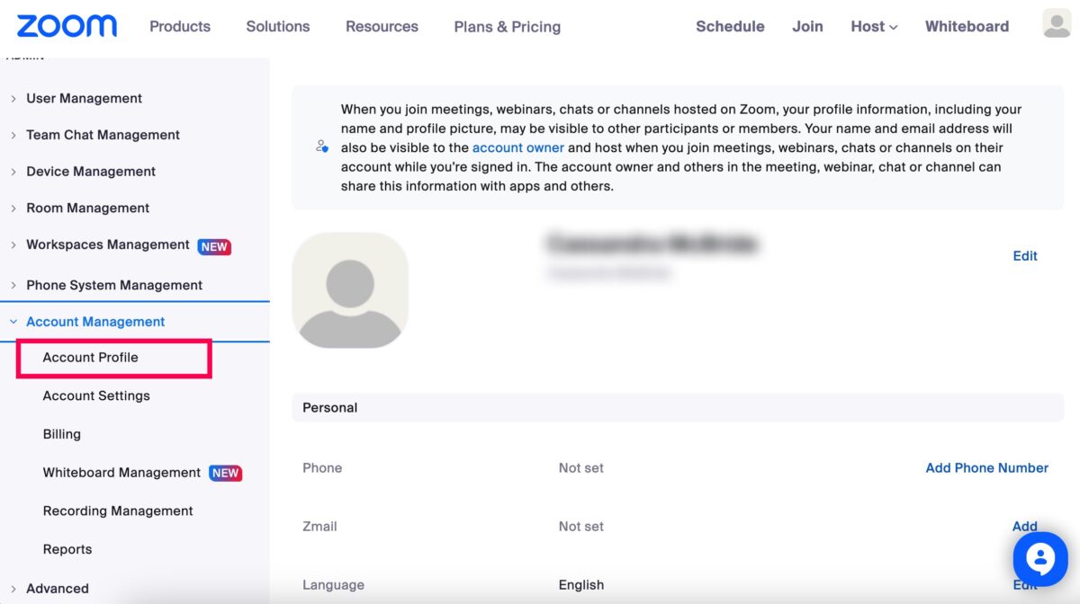
Task: Expand Room Management chevron
Action: click(13, 209)
